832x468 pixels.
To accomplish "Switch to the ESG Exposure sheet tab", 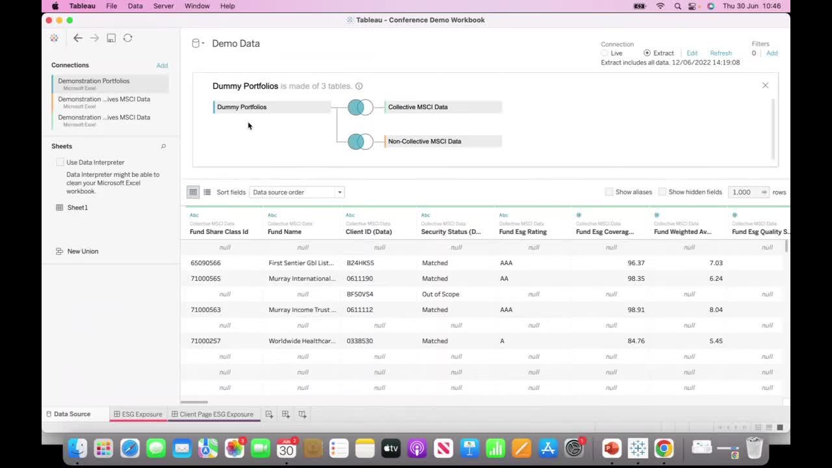I will point(138,414).
